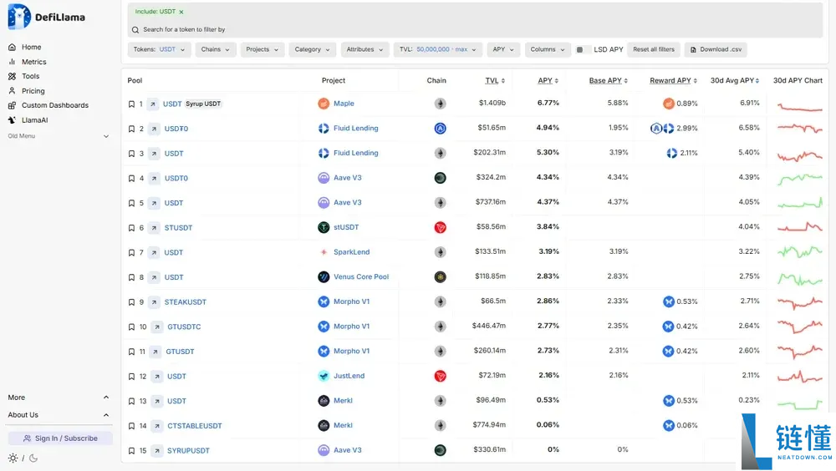836x471 pixels.
Task: Switch to light theme sun icon
Action: point(13,458)
